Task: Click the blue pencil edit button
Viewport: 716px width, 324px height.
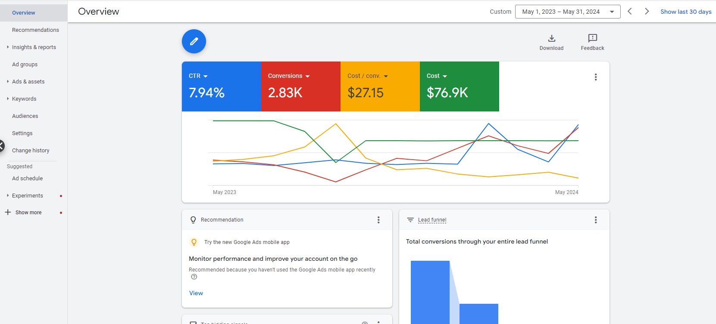Action: (x=194, y=41)
